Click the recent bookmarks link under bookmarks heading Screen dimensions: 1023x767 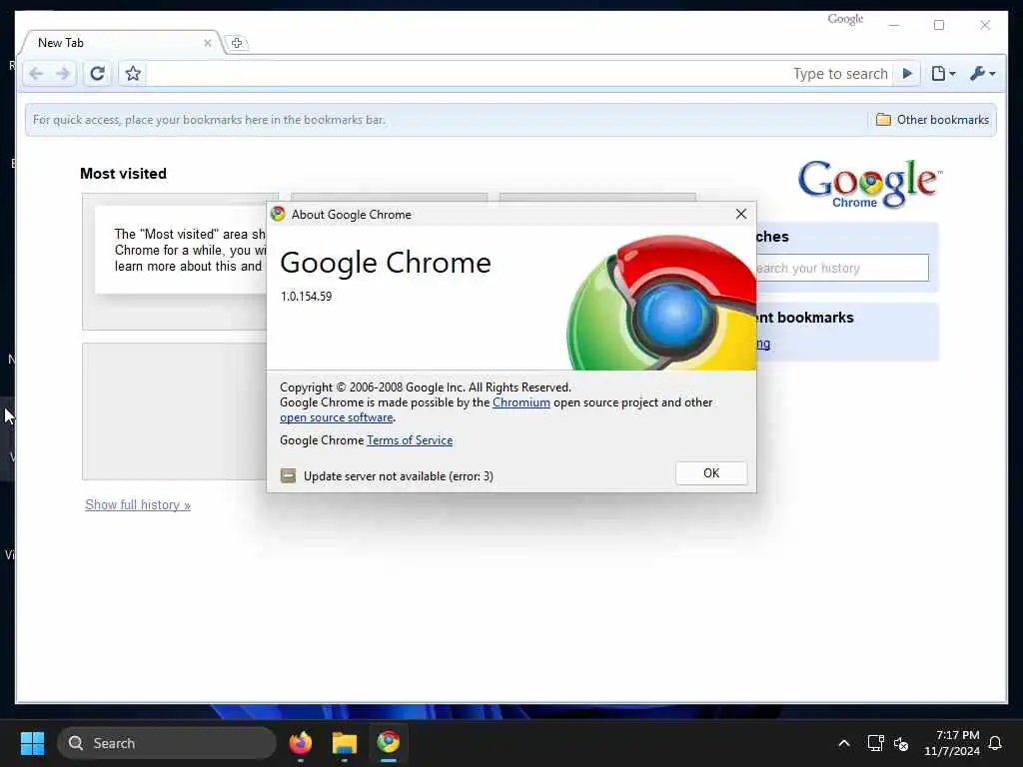[x=763, y=344]
